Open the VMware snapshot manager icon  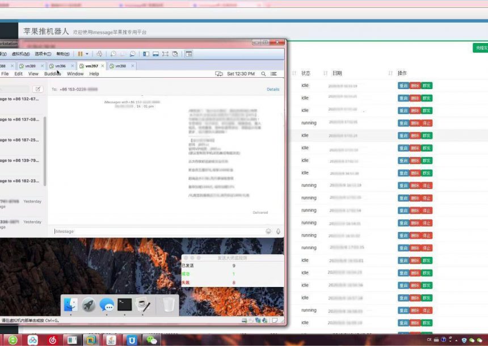tap(132, 54)
